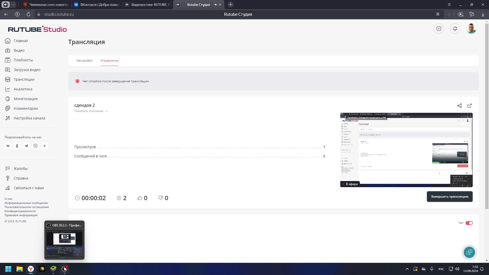Open Трансляции in the sidebar
Image resolution: width=489 pixels, height=275 pixels.
24,79
